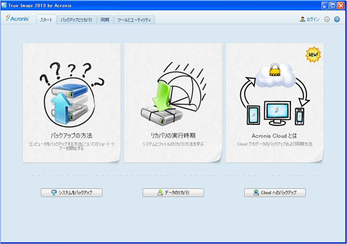Click the disk stack backup illustration

pyautogui.click(x=72, y=95)
